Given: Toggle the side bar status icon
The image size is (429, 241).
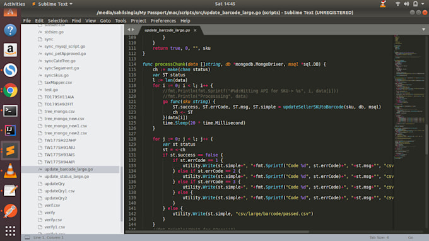Looking at the screenshot, I should (x=27, y=237).
